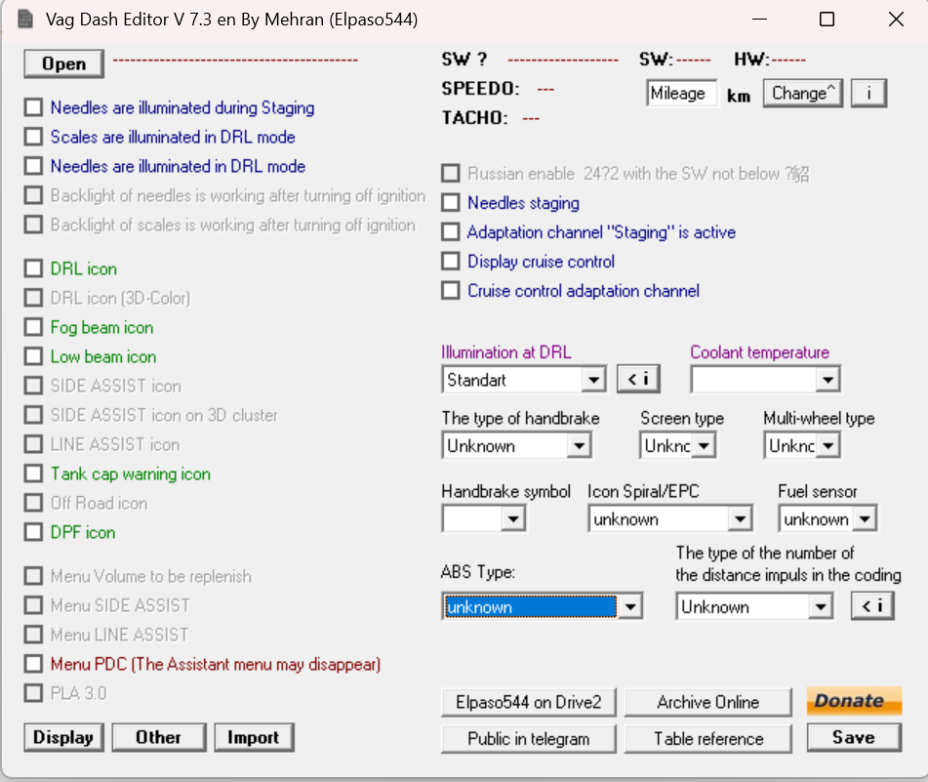Switch to the Display panel
Viewport: 928px width, 782px height.
(63, 737)
